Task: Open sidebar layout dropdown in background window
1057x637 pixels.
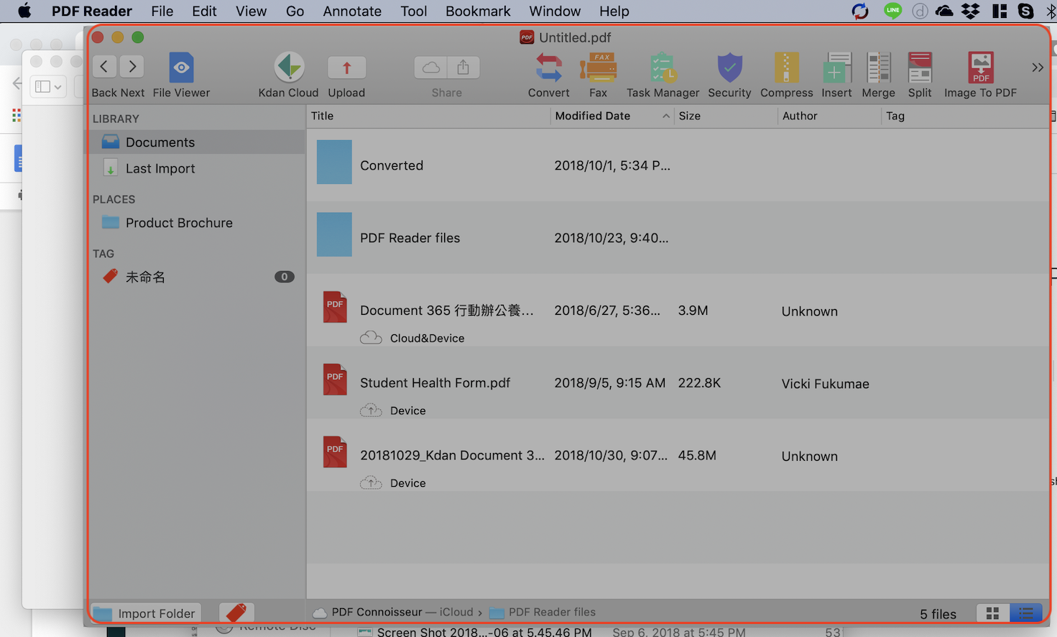Action: [x=48, y=87]
